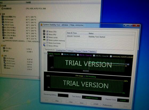
Task: Click the icon of PCH 二极管 row
Action: [x=3, y=38]
